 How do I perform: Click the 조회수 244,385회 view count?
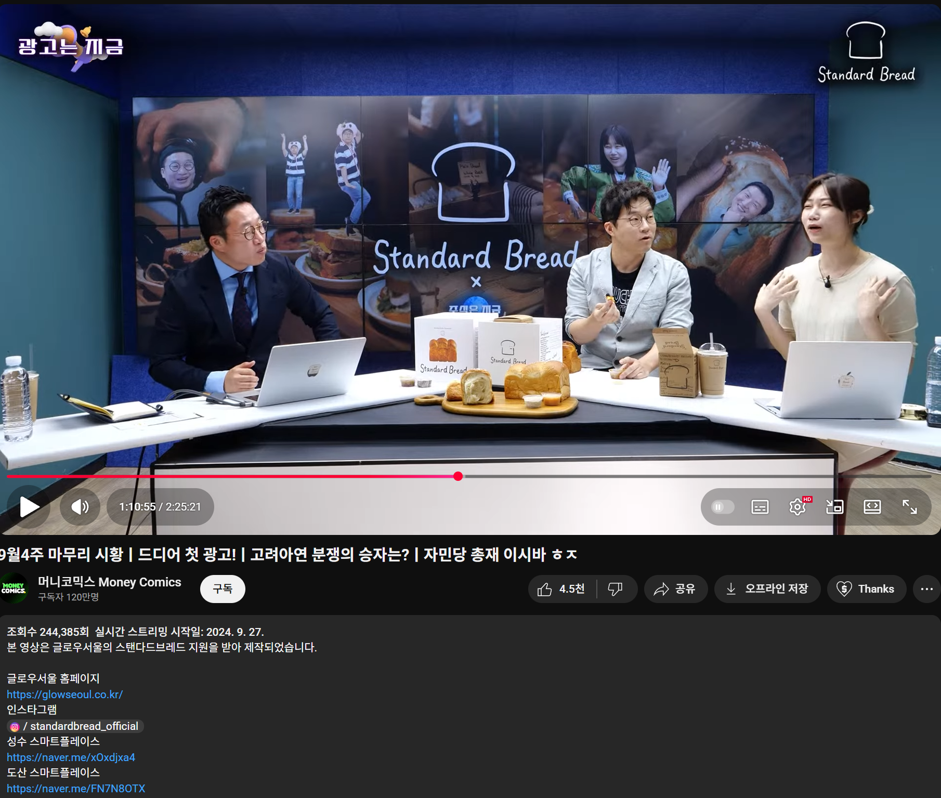pos(48,632)
